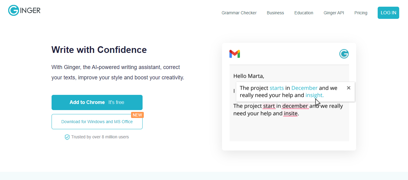Click Download for Windows and MS Office
Screen dimensions: 408x180
click(97, 121)
